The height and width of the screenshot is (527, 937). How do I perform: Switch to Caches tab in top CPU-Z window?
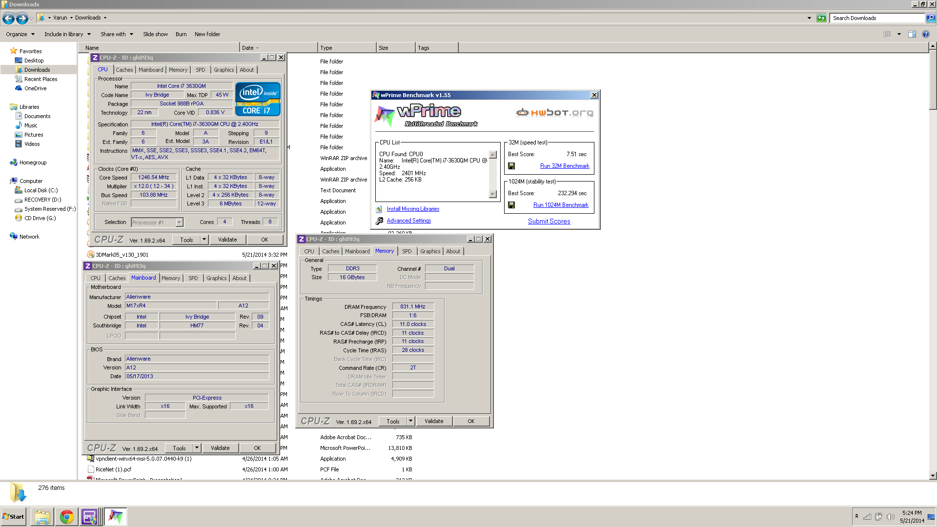point(124,70)
